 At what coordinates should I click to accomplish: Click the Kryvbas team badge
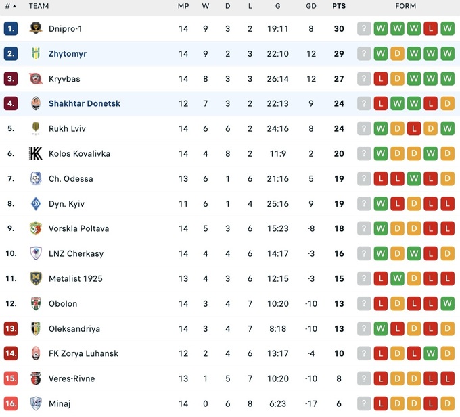pos(36,79)
